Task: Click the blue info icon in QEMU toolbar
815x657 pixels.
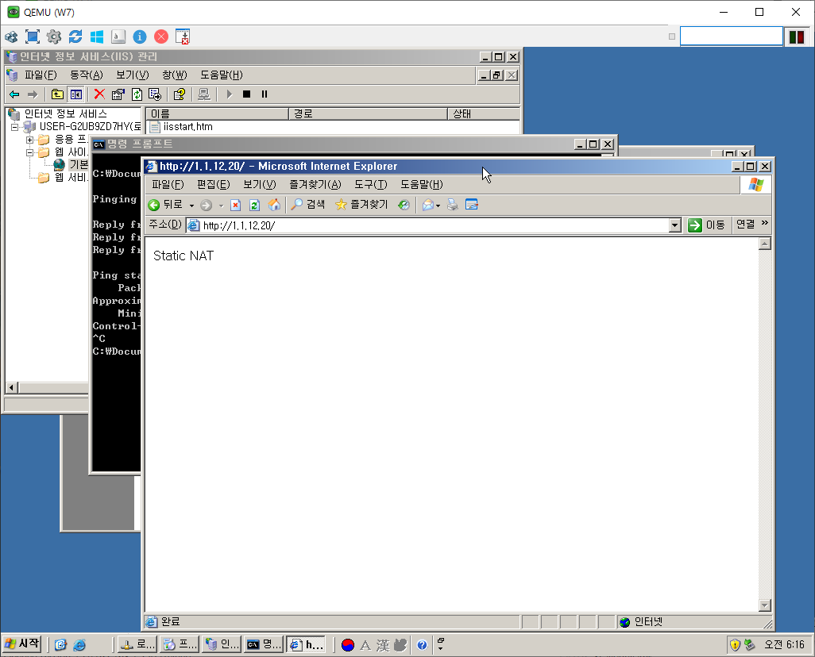Action: pyautogui.click(x=140, y=36)
